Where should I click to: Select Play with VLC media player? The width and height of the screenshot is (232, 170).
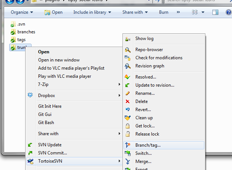pyautogui.click(x=64, y=76)
